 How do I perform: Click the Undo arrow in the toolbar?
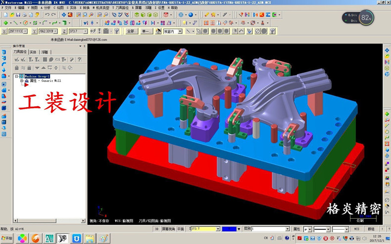click(47, 15)
